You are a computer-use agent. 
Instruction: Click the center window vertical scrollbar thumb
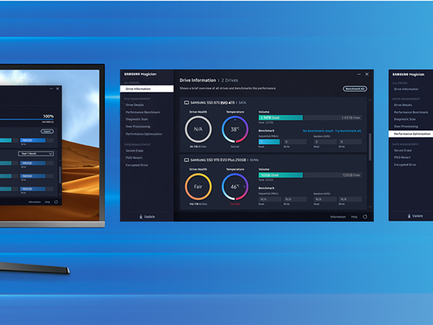click(370, 147)
